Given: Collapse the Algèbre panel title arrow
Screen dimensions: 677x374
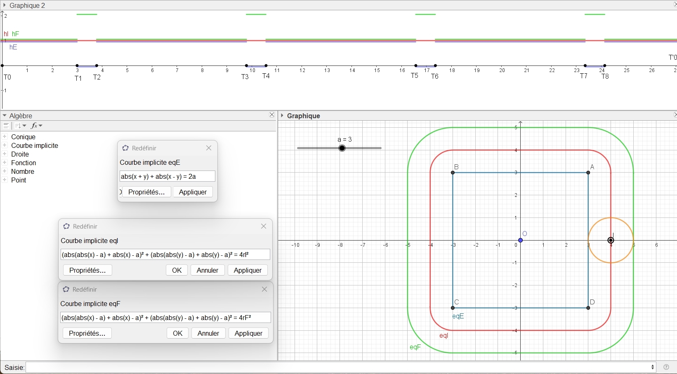Looking at the screenshot, I should click(5, 116).
